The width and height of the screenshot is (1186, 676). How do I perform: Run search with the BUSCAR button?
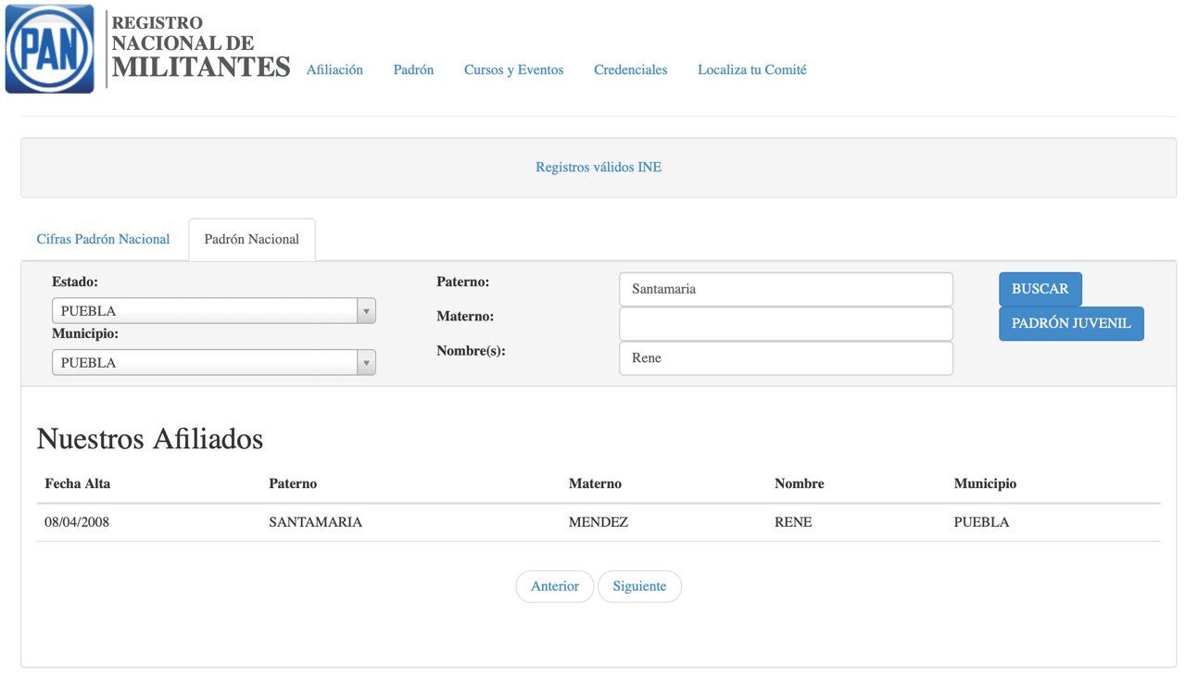coord(1041,289)
